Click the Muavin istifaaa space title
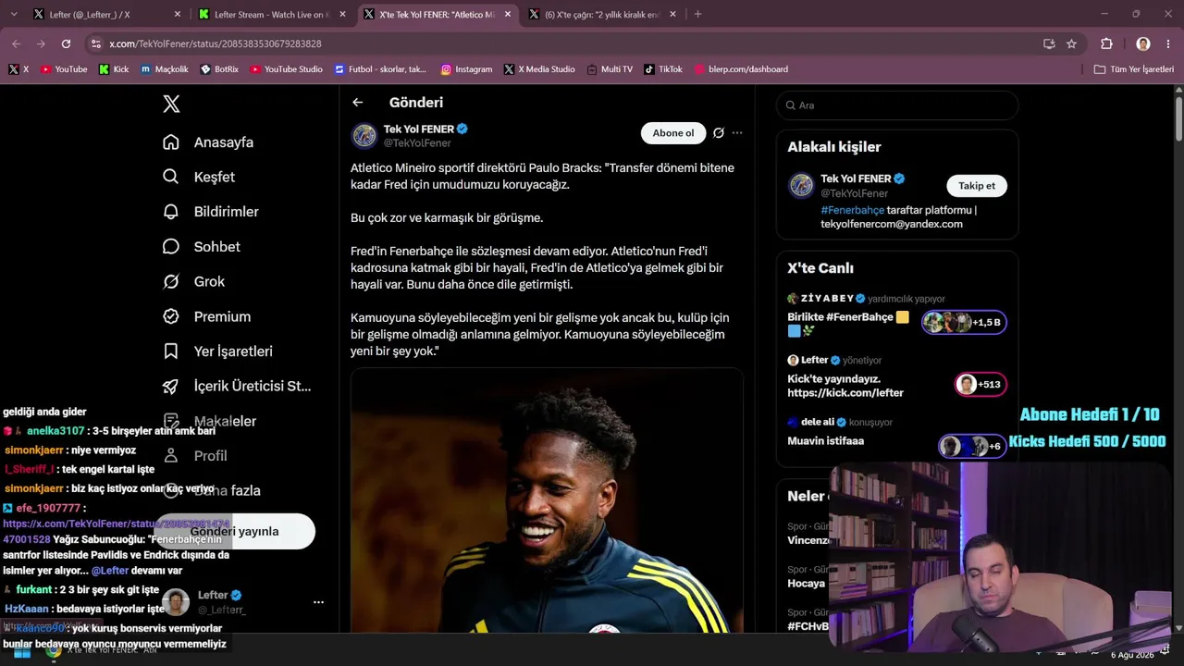Viewport: 1184px width, 666px height. click(x=826, y=441)
